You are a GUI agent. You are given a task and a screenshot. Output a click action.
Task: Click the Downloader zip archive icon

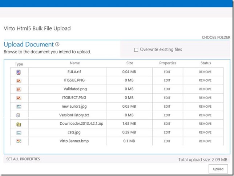(19, 124)
